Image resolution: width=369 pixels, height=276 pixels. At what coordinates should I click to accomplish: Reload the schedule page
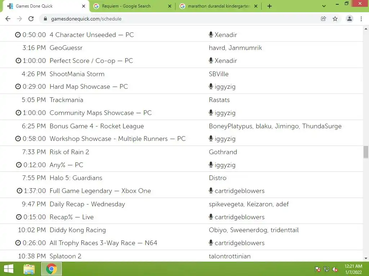click(x=31, y=19)
